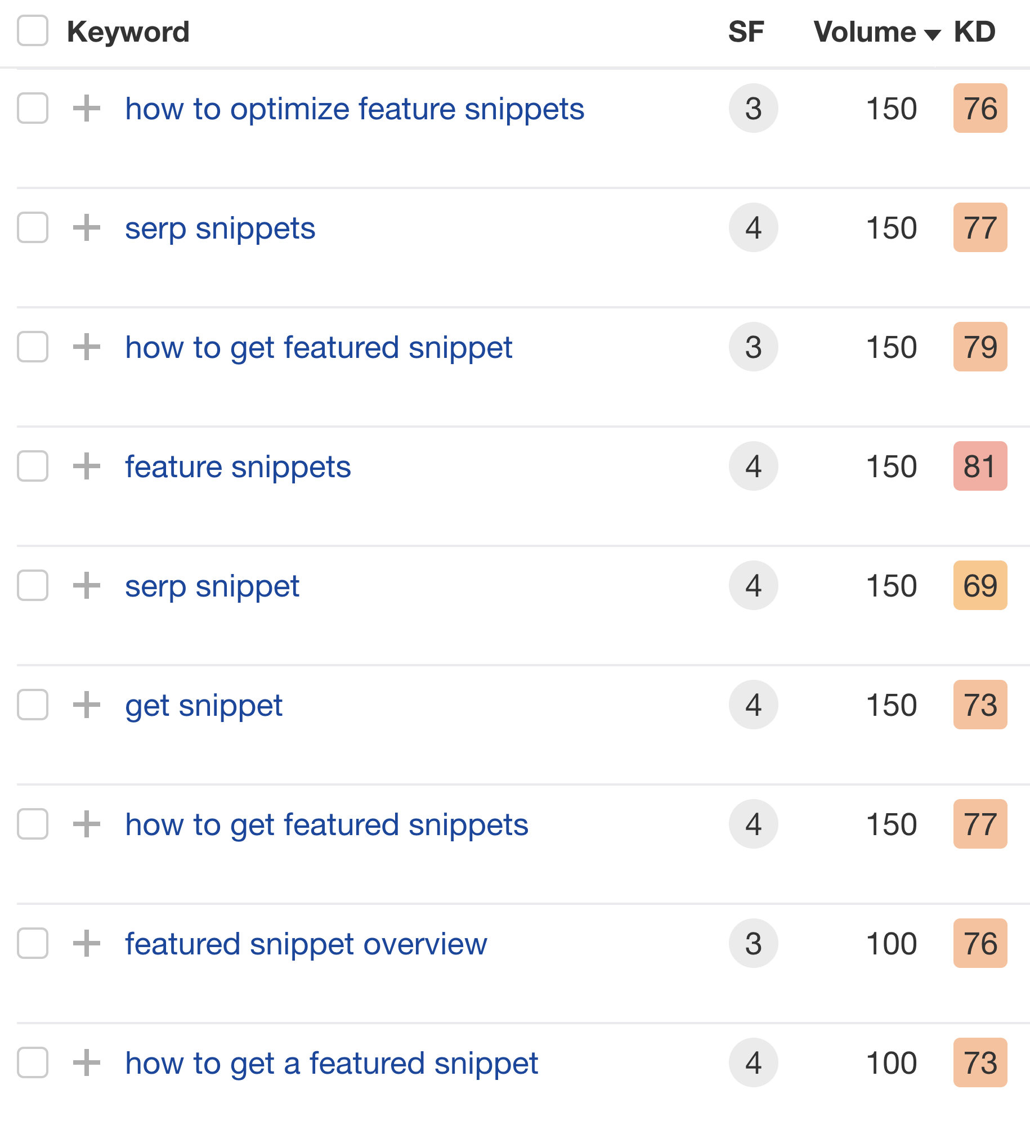The height and width of the screenshot is (1121, 1030).
Task: Expand details for "how to get featured snippets"
Action: 86,824
